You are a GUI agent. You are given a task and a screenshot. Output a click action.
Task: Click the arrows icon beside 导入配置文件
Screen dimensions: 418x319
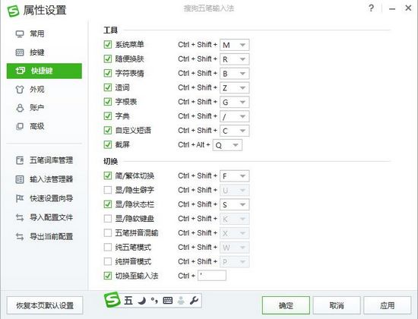coord(20,218)
